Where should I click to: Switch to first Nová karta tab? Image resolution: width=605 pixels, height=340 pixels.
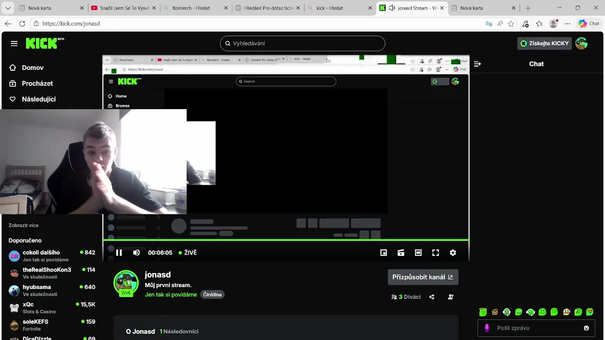click(51, 8)
